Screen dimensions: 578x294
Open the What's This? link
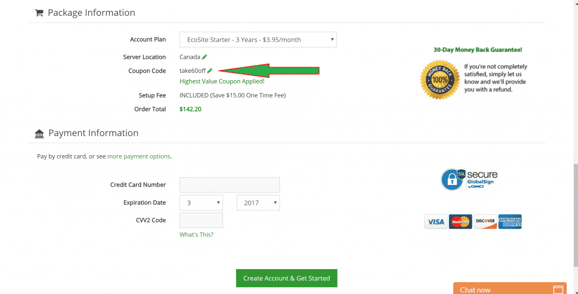tap(196, 235)
